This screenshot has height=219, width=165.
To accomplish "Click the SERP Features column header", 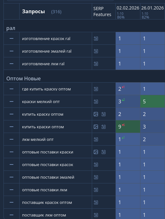I will tap(102, 11).
